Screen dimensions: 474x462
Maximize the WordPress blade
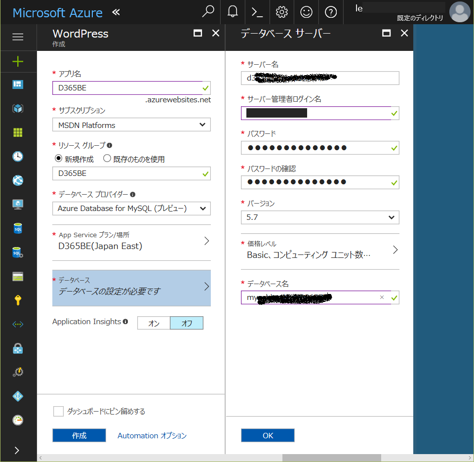click(197, 33)
